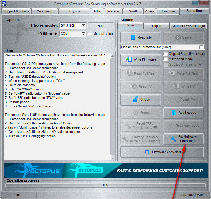Open the Broadcom tab
211x199 pixels.
pyautogui.click(x=168, y=11)
